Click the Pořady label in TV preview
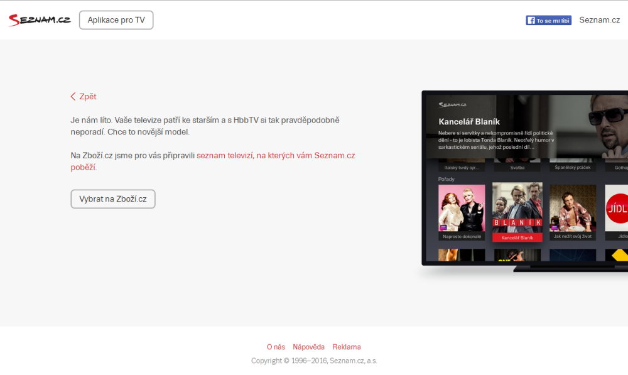The width and height of the screenshot is (628, 375). coord(446,179)
